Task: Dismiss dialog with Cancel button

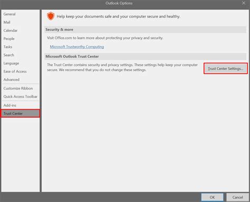Action: pyautogui.click(x=237, y=197)
